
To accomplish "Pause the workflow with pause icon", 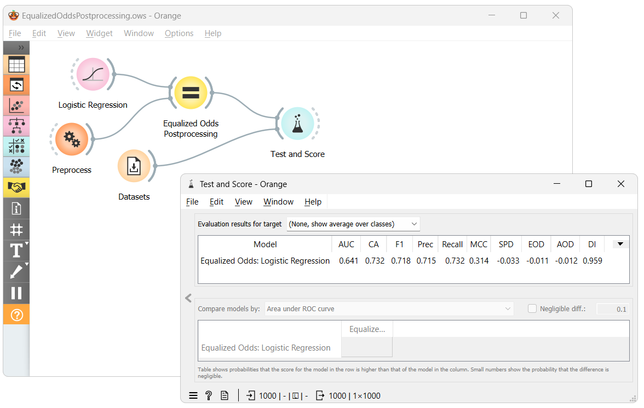I will pos(16,293).
